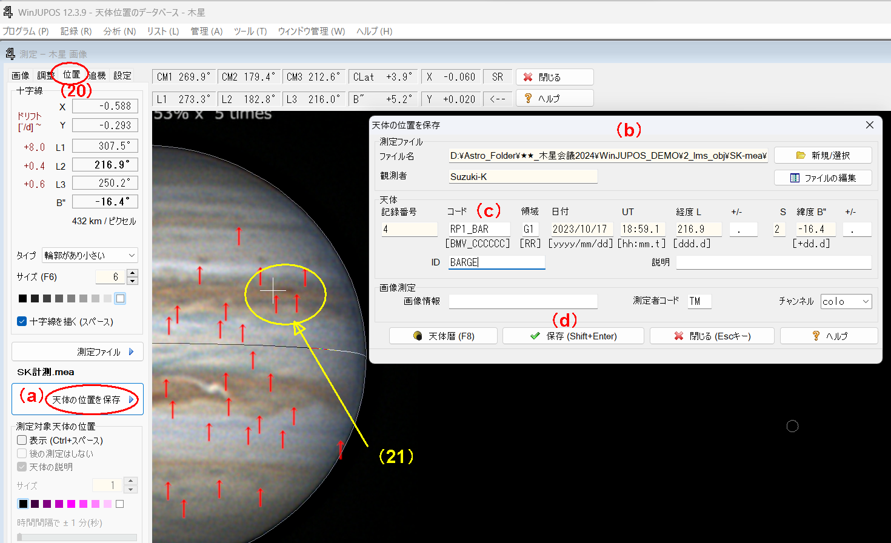Image resolution: width=891 pixels, height=543 pixels.
Task: Click the ファイル名 path field
Action: click(608, 156)
